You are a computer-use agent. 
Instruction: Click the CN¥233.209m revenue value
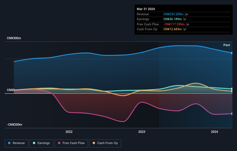pos(173,14)
